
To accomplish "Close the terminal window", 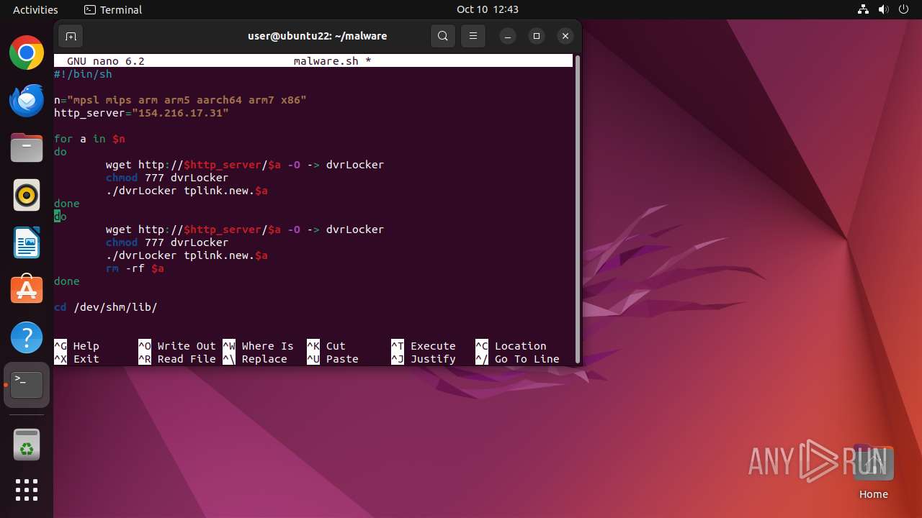I will point(565,36).
